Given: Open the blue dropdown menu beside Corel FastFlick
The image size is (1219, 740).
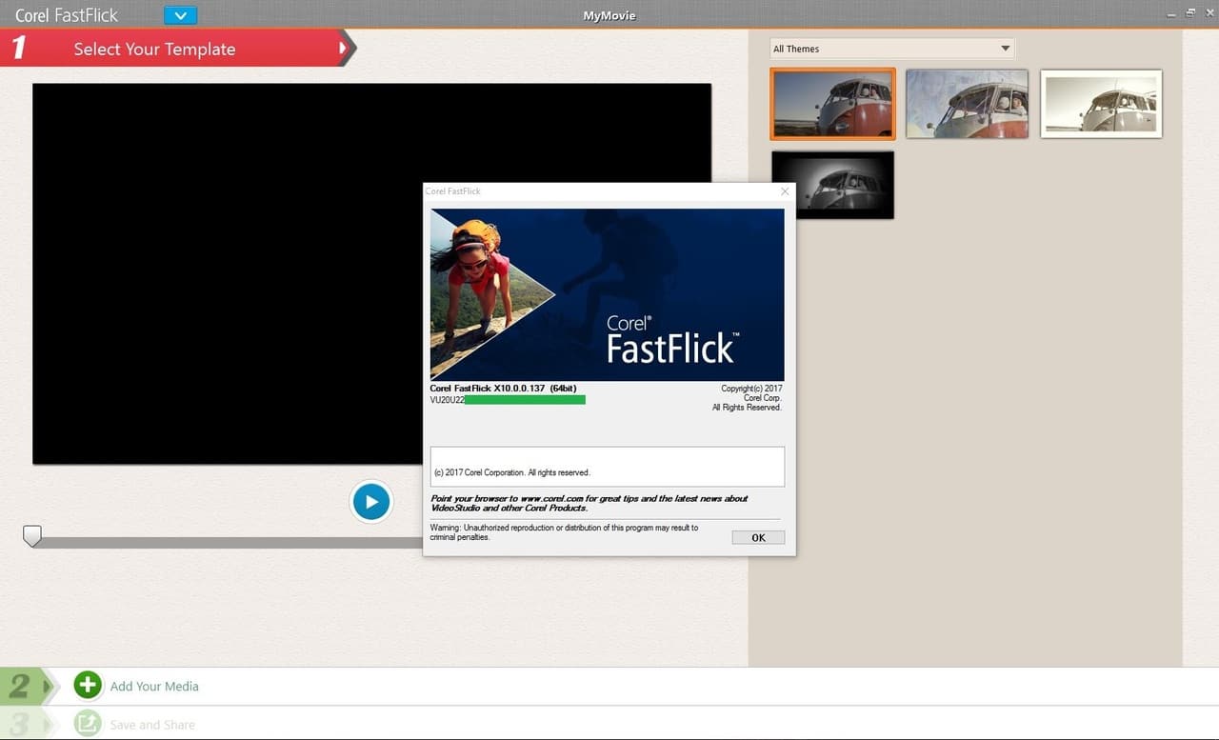Looking at the screenshot, I should tap(180, 15).
